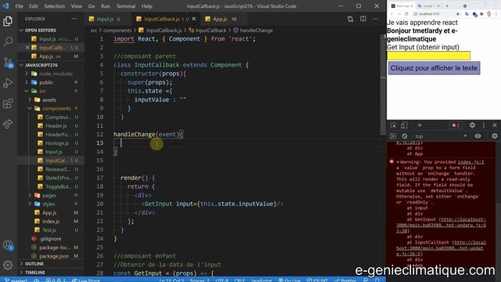
Task: Open Horloge.js in file tree
Action: pyautogui.click(x=57, y=143)
